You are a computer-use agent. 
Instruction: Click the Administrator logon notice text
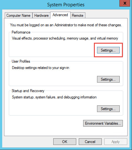point(66,25)
